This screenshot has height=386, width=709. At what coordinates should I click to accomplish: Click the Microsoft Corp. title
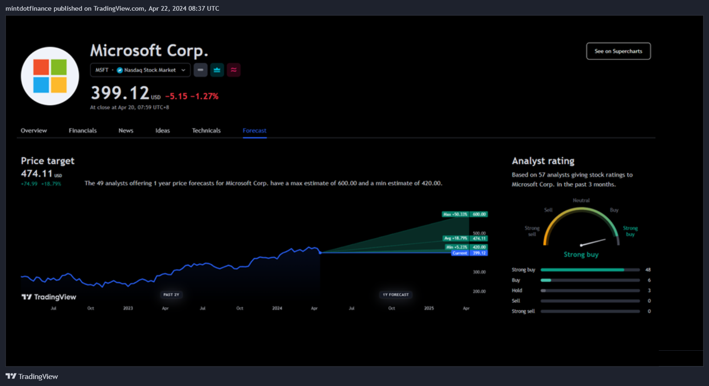point(149,50)
